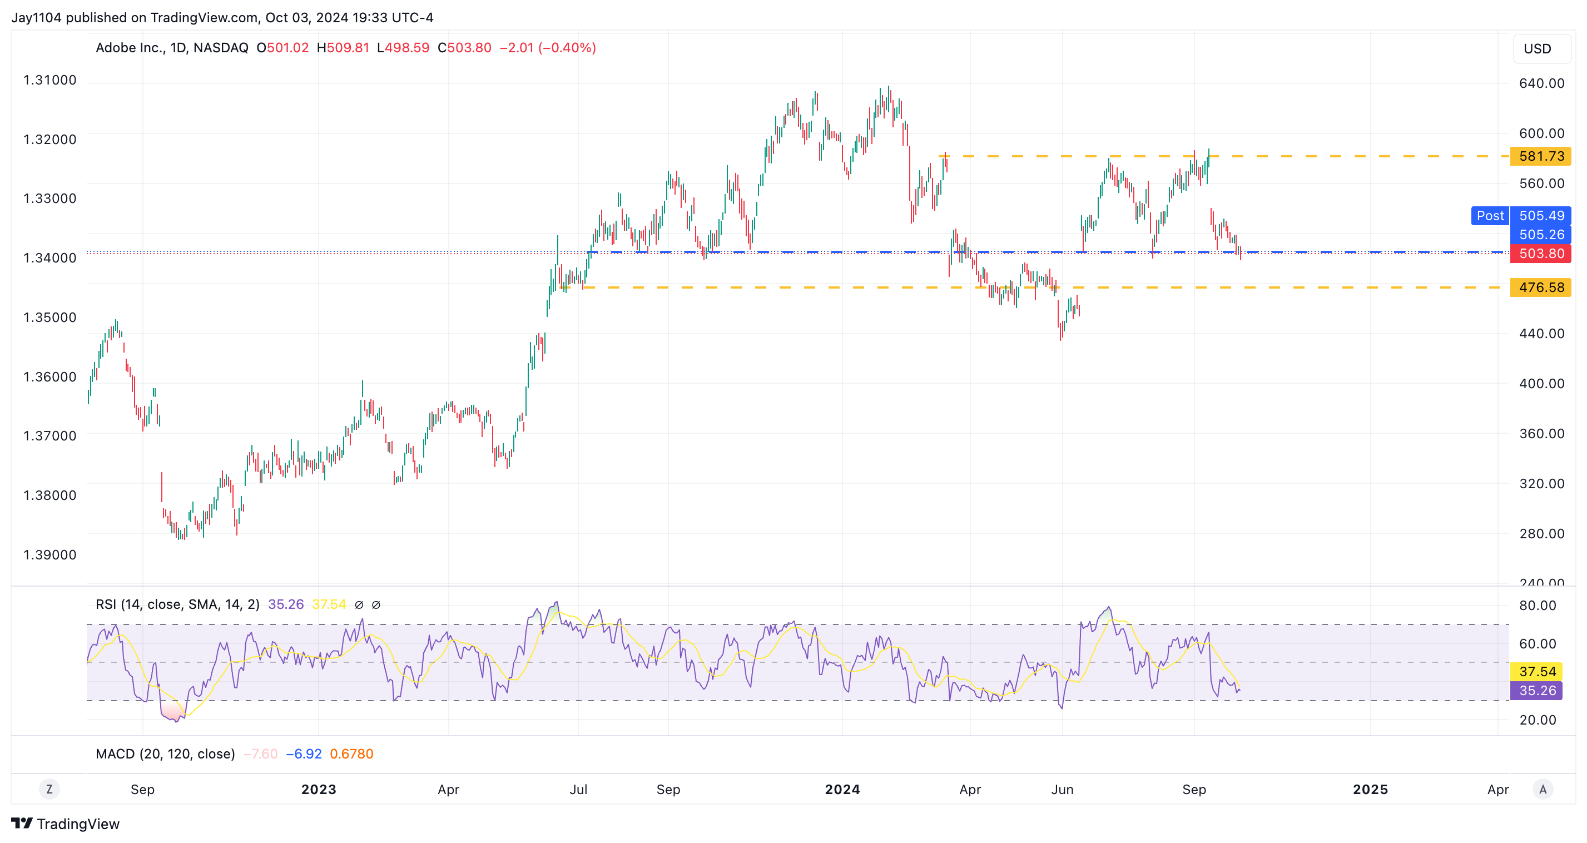1587x843 pixels.
Task: Click the 505.49 post-market price label
Action: coord(1540,216)
